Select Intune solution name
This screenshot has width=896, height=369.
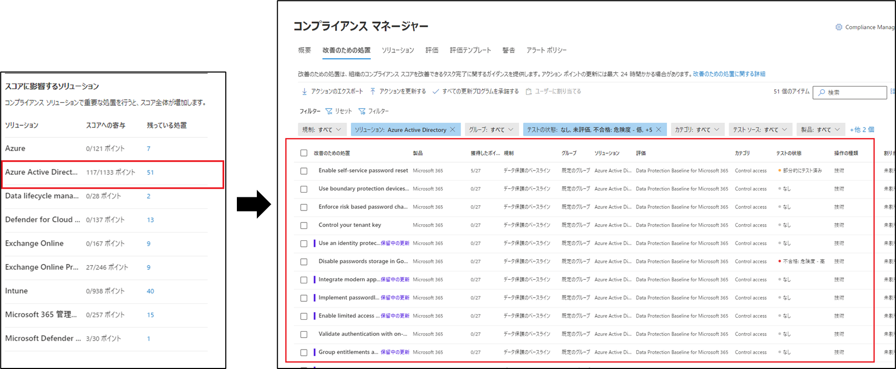(16, 291)
